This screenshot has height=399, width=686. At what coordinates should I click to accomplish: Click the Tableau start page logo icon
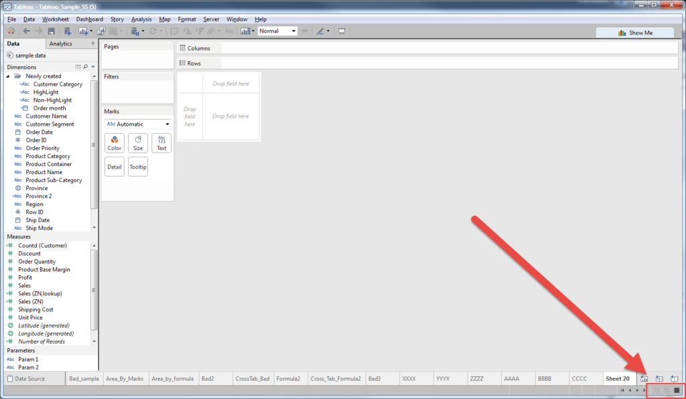click(11, 31)
